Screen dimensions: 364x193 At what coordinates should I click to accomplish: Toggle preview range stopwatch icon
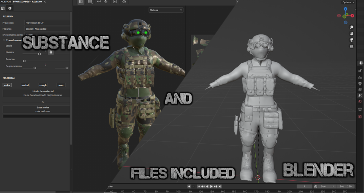coord(315,186)
